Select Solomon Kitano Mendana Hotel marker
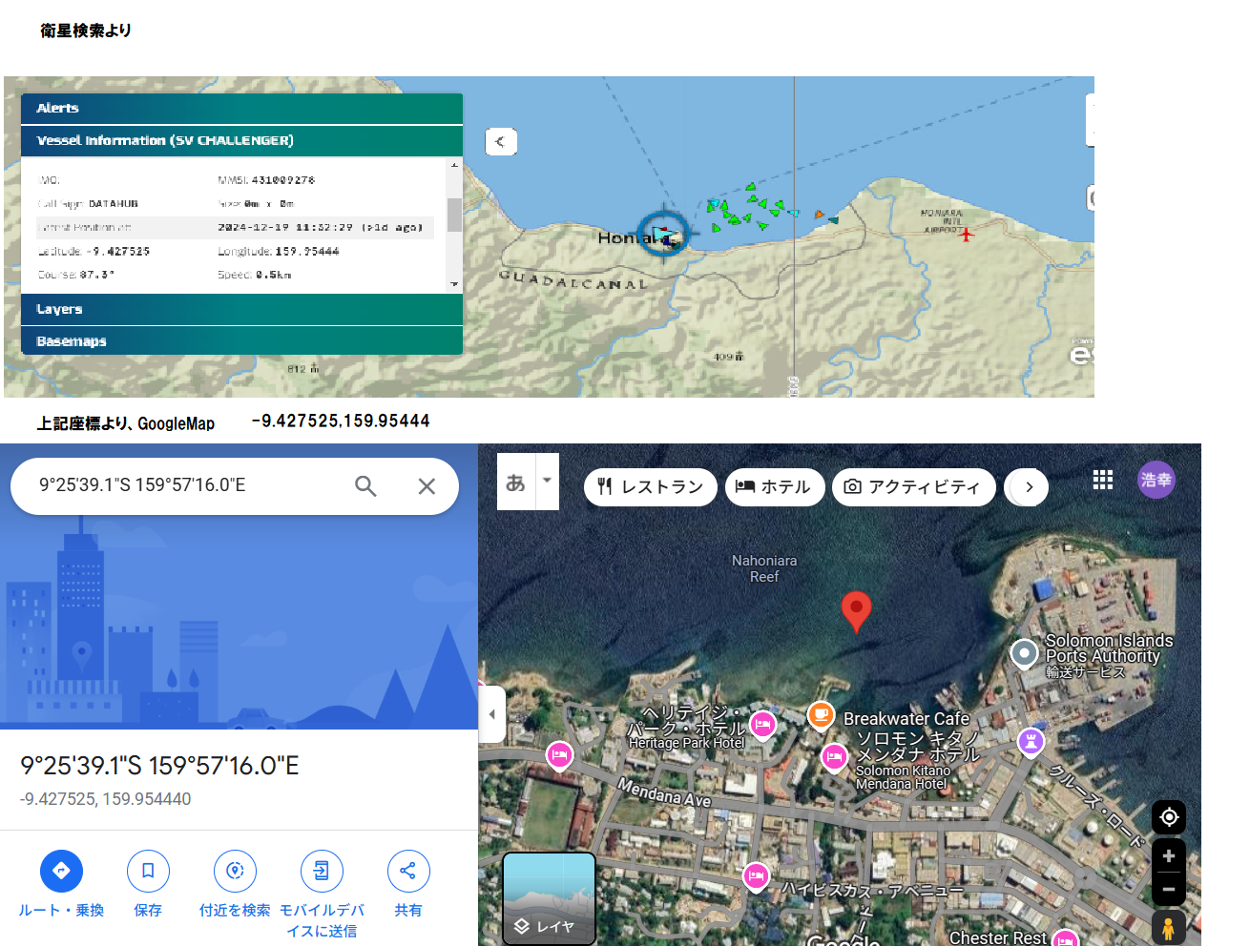Image resolution: width=1250 pixels, height=946 pixels. pyautogui.click(x=834, y=757)
